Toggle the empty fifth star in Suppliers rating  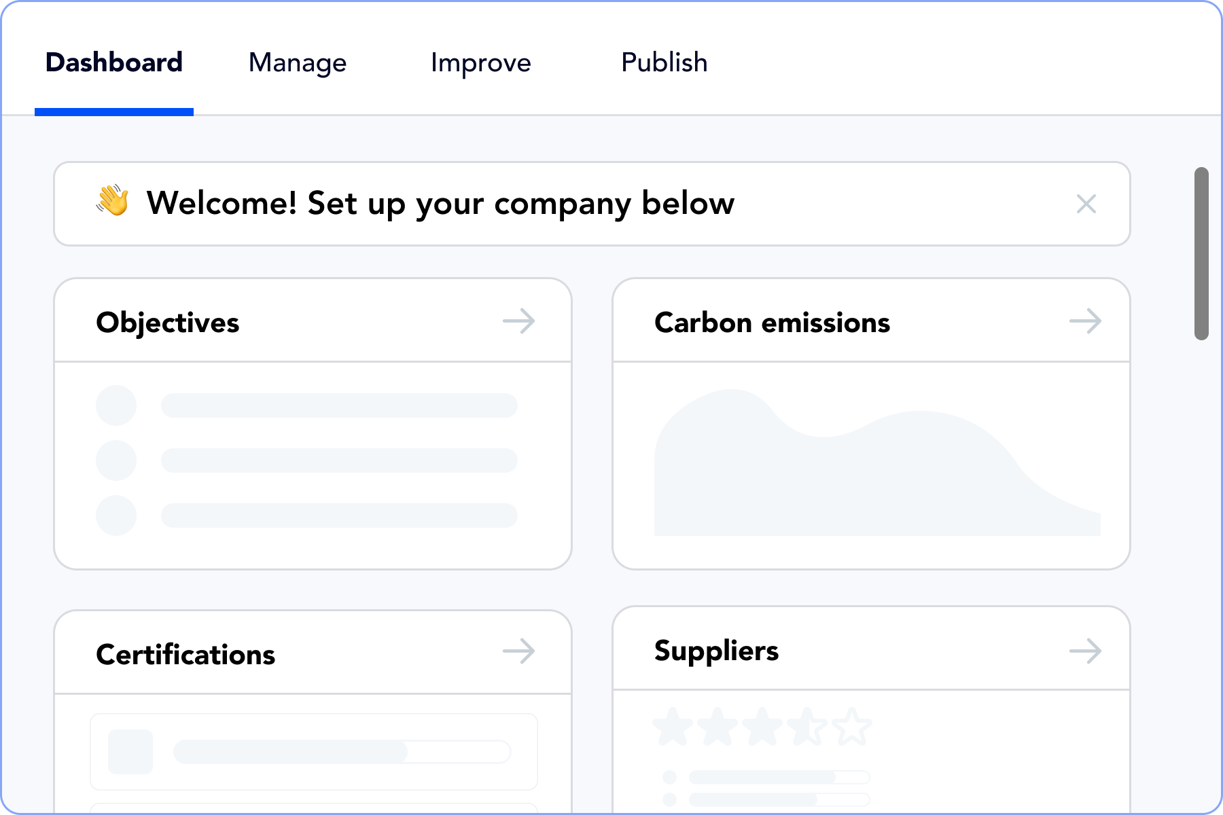(x=852, y=725)
